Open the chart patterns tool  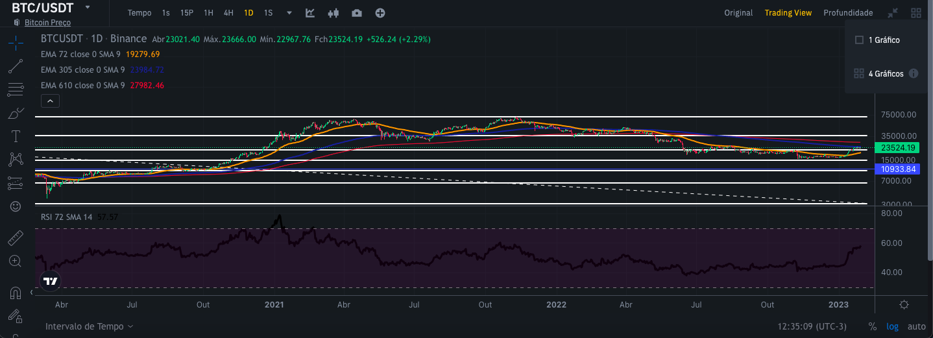(16, 159)
